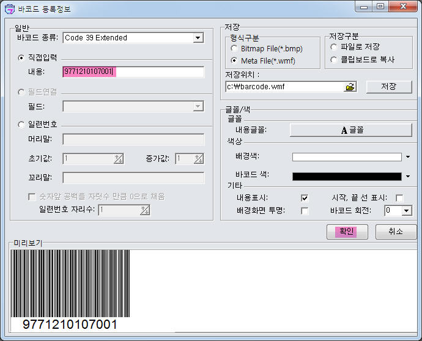Select 클립보드로 복사 option
The image size is (422, 341).
(x=334, y=59)
